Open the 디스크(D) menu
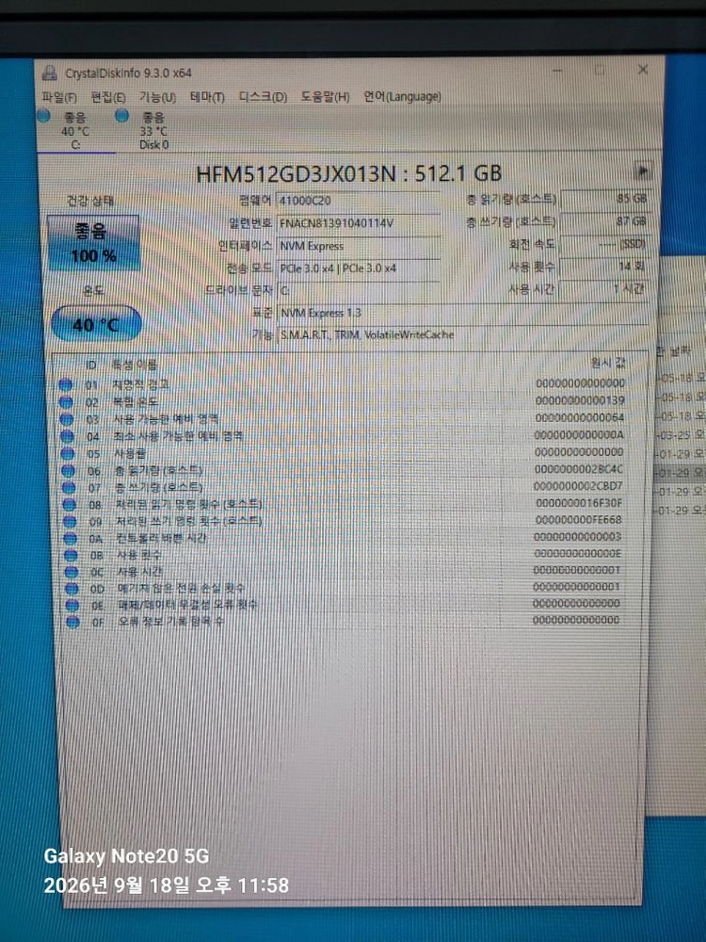 (x=263, y=97)
